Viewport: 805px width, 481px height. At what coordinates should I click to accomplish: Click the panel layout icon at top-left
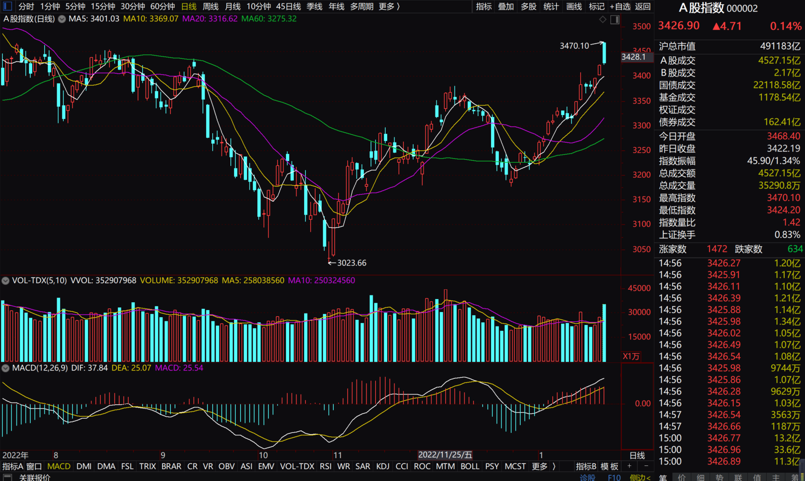click(x=7, y=6)
